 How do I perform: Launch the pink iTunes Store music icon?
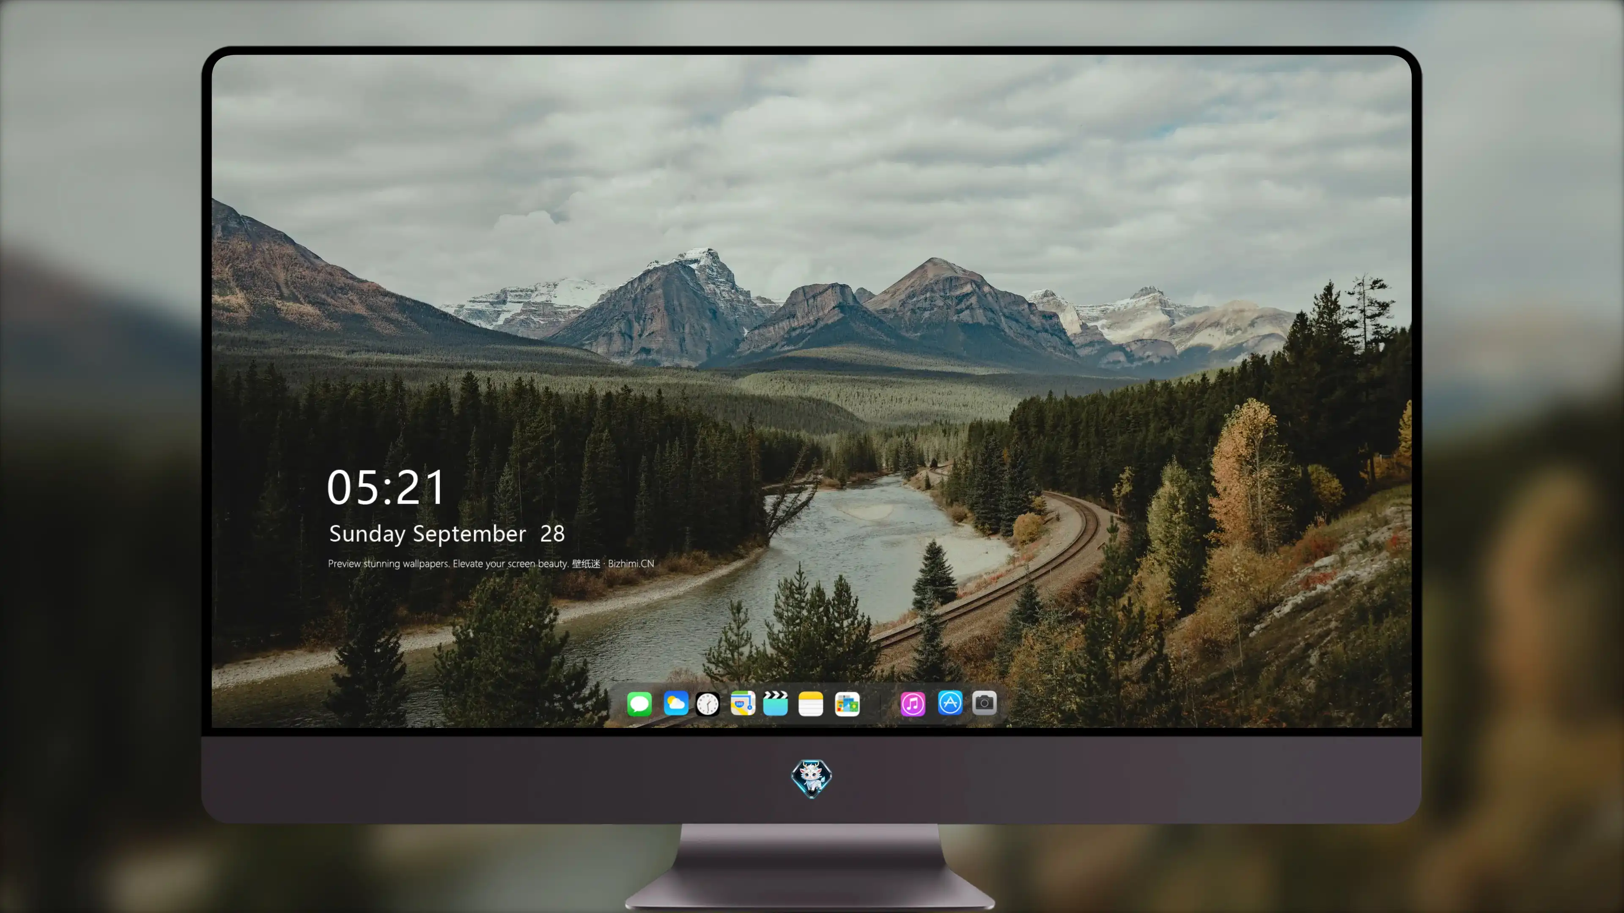pyautogui.click(x=913, y=704)
